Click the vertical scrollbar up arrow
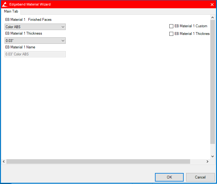 pos(213,18)
